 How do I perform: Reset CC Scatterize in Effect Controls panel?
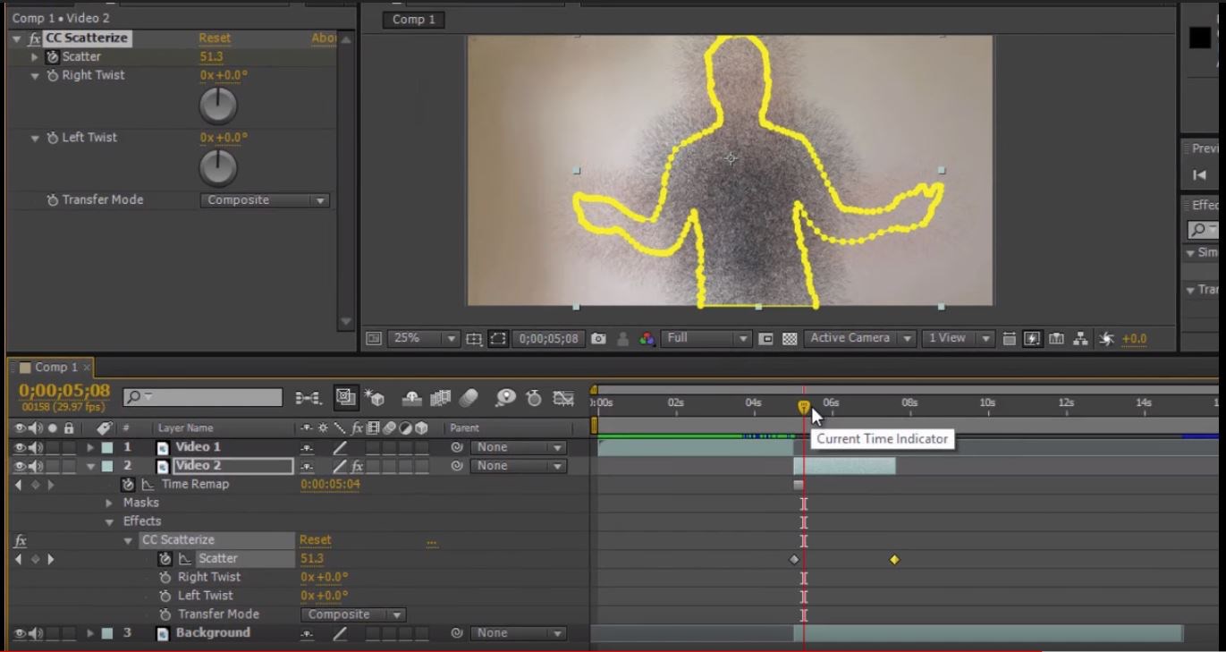coord(215,38)
